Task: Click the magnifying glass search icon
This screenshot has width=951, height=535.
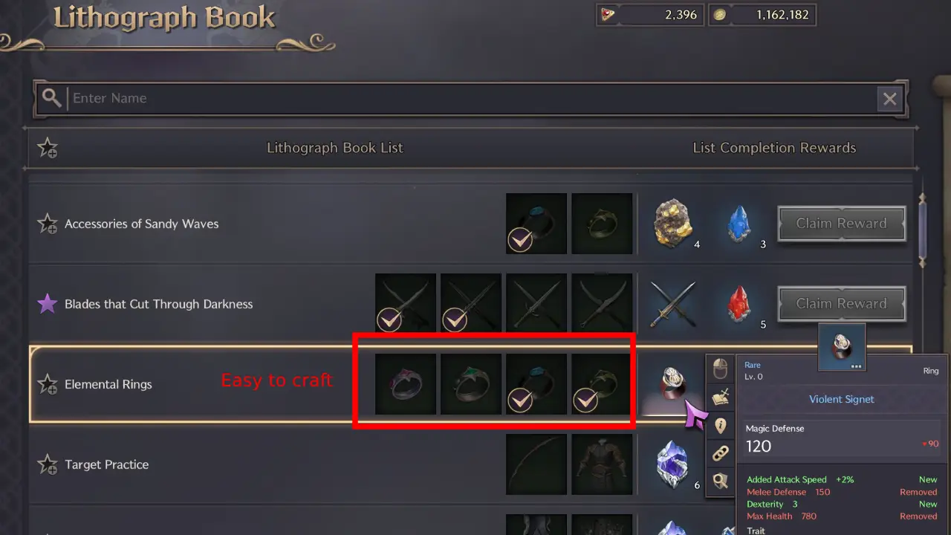Action: [51, 98]
